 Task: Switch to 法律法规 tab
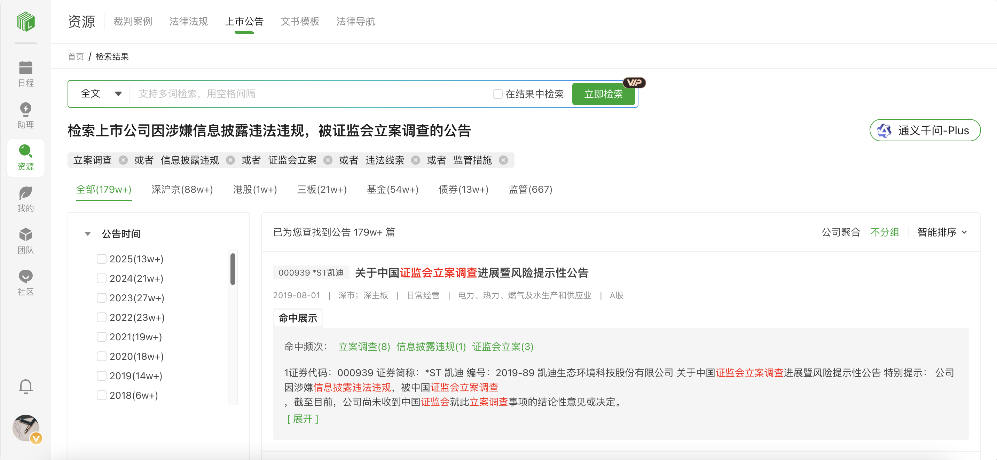188,21
